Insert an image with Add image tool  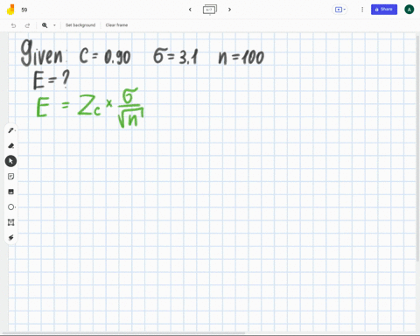click(x=11, y=192)
